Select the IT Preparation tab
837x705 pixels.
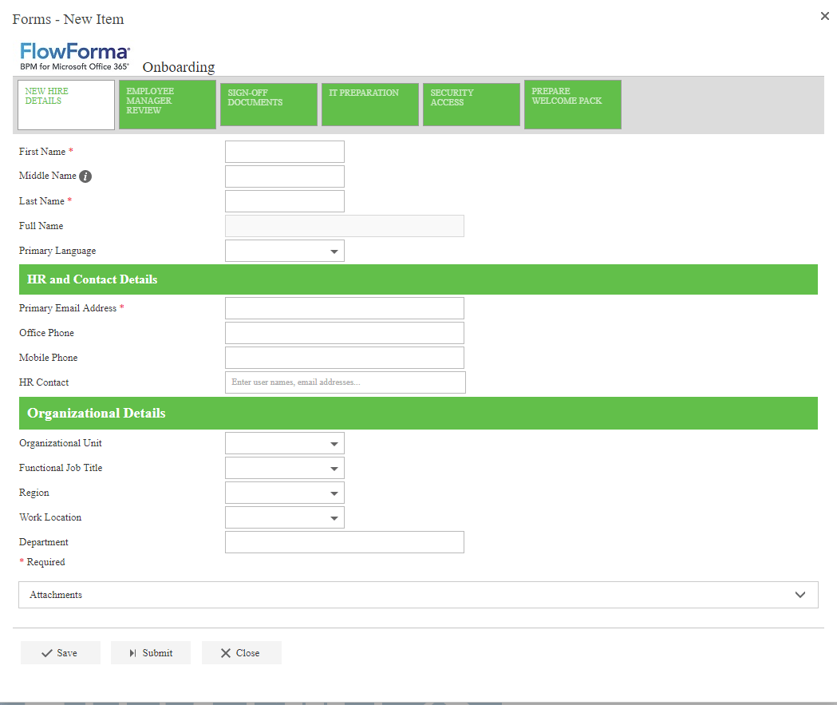click(x=370, y=105)
